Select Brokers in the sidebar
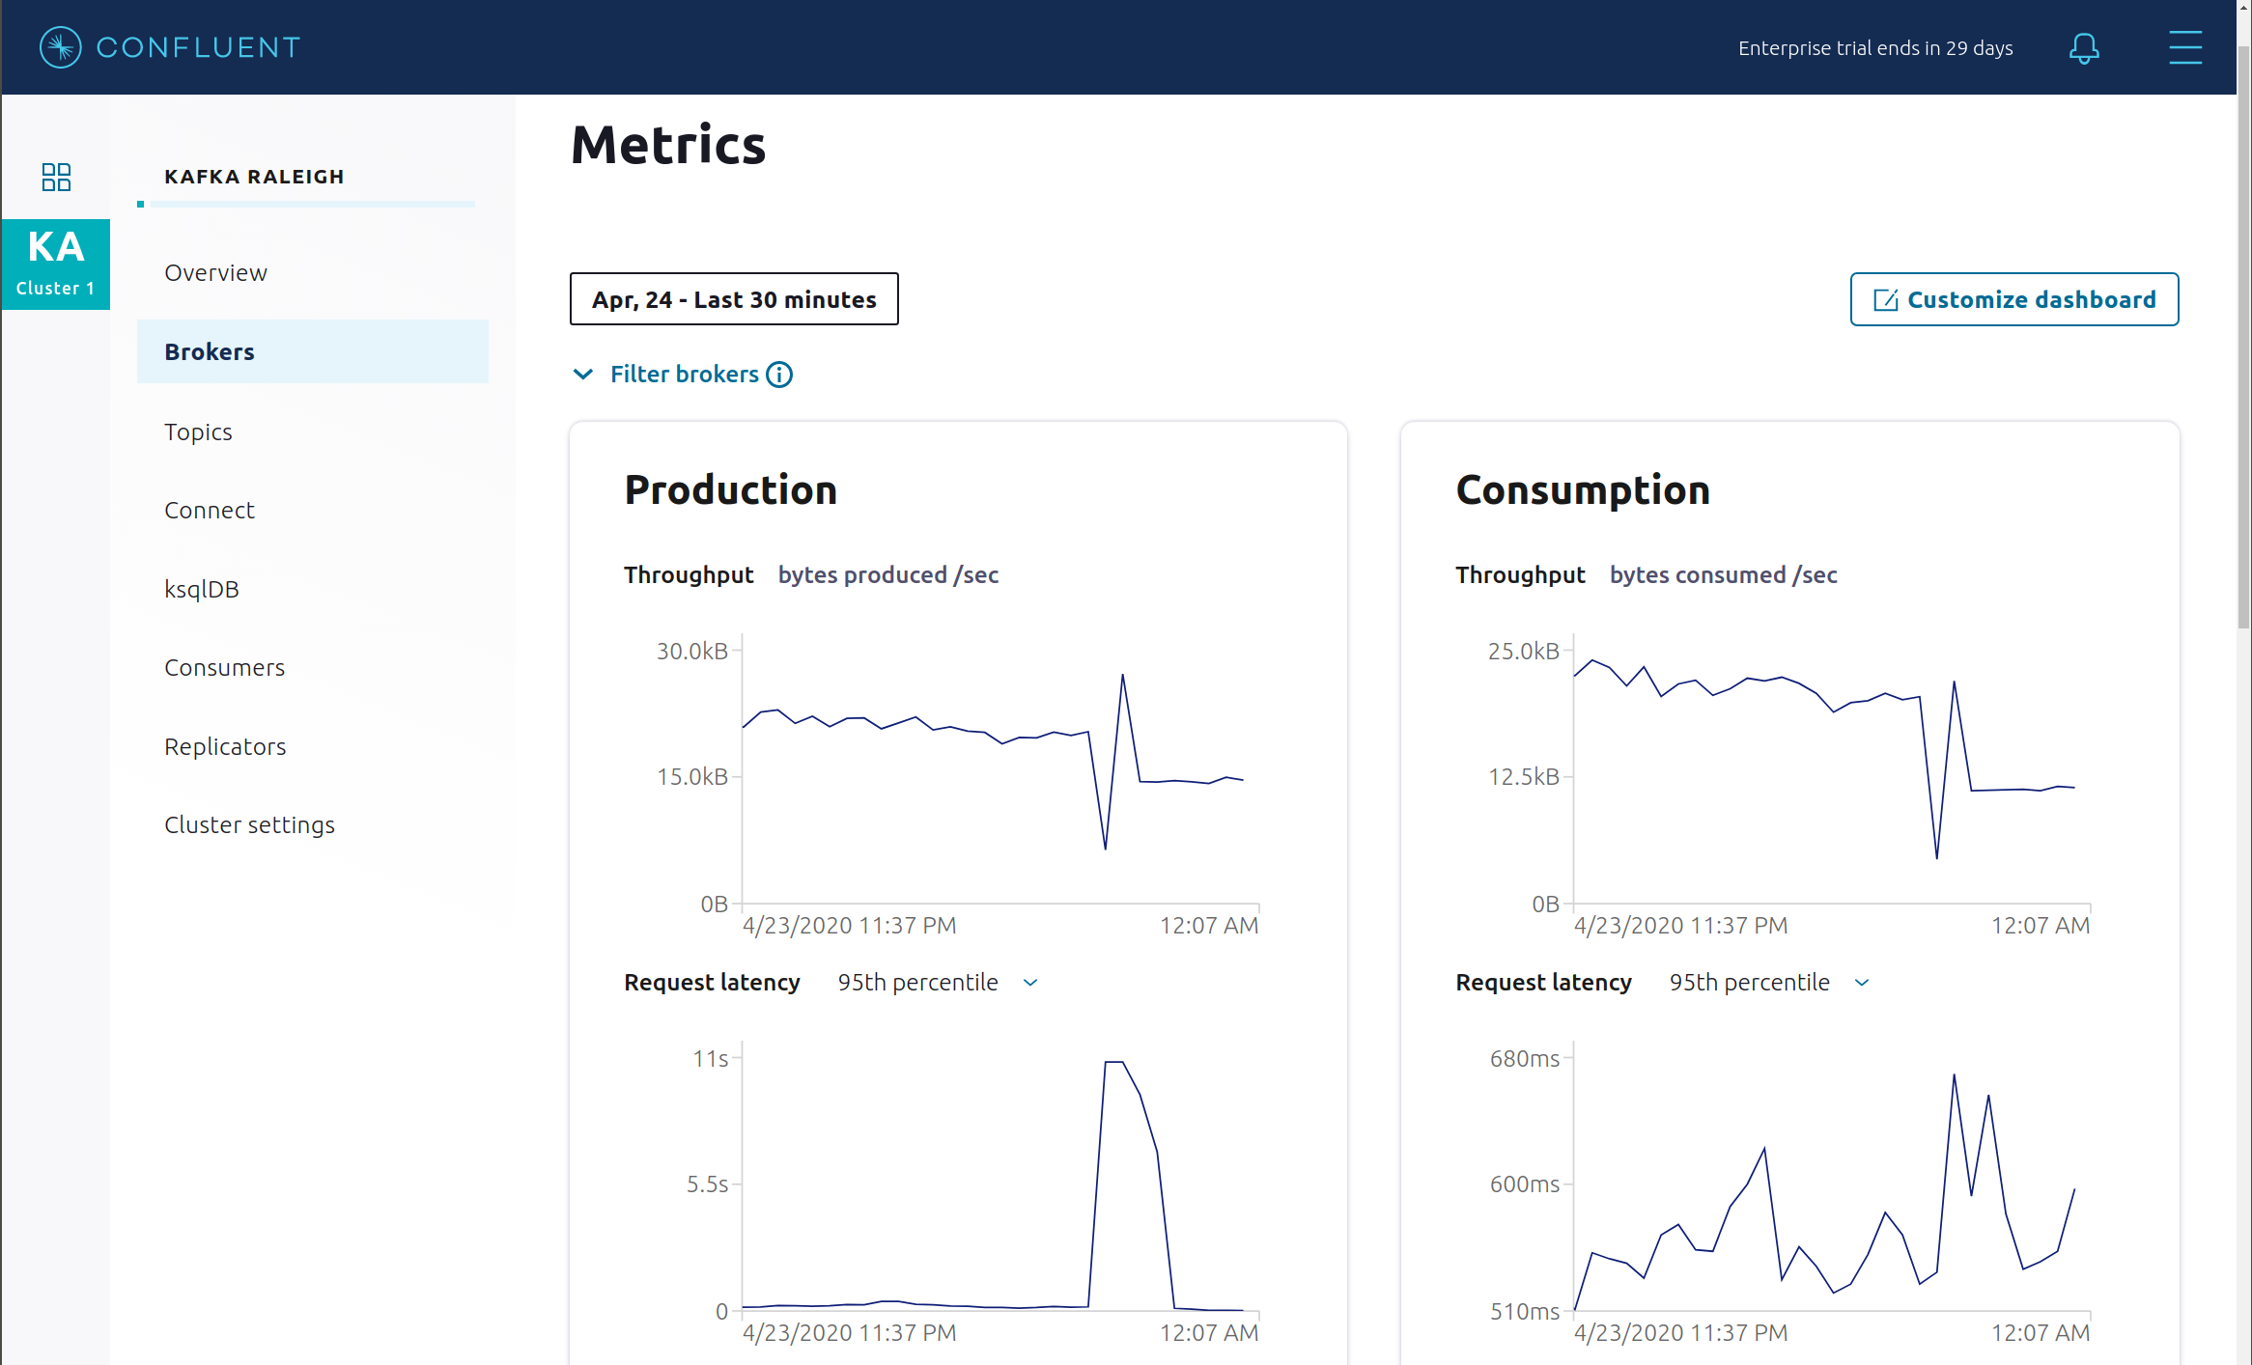This screenshot has width=2252, height=1365. click(313, 351)
